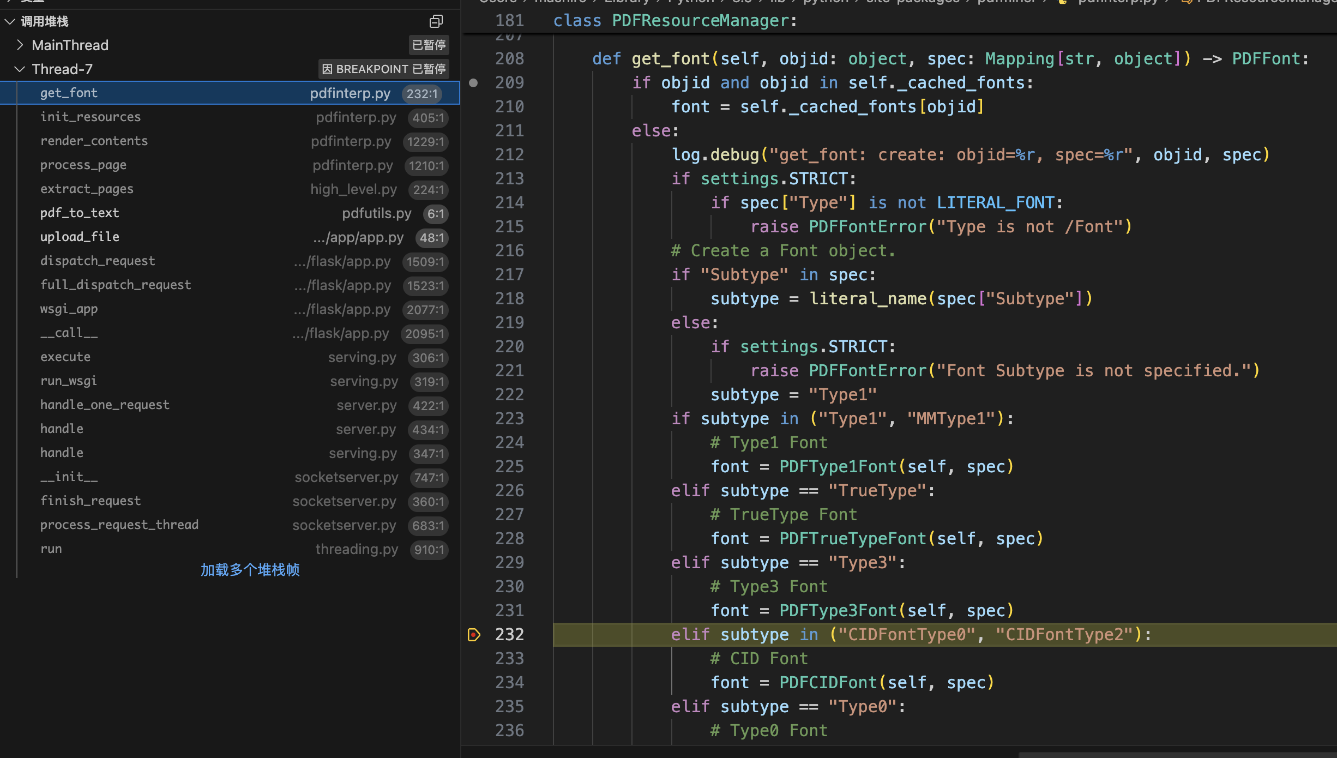Select the pdf_to_text frame in pdfutils.py
1337x758 pixels.
(230, 213)
